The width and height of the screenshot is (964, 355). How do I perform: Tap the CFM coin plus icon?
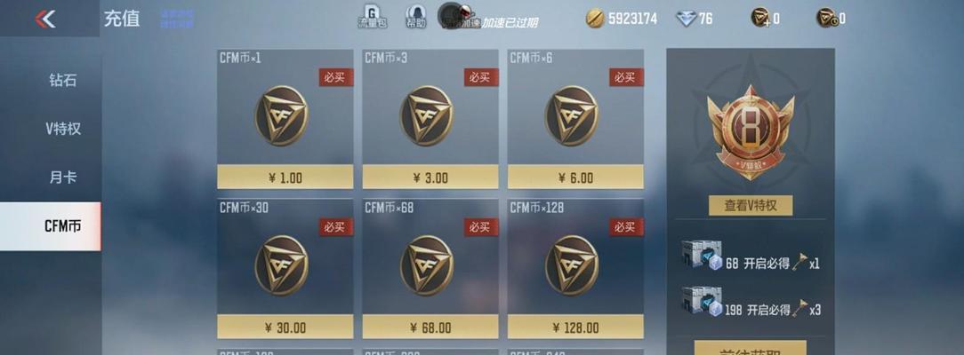click(x=760, y=18)
